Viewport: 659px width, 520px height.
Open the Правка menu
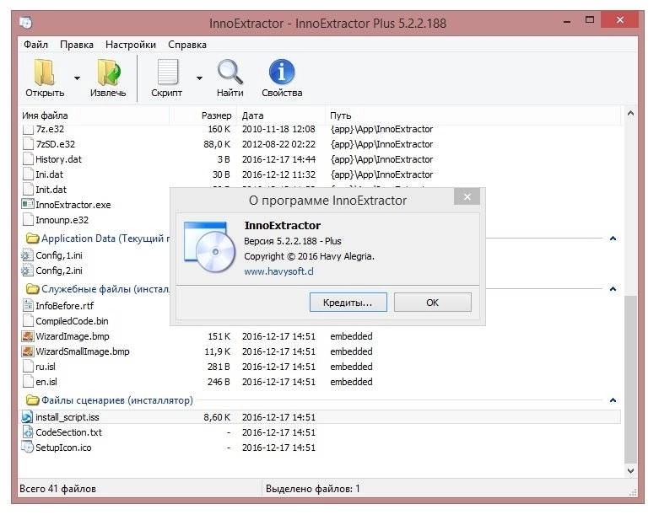[77, 45]
